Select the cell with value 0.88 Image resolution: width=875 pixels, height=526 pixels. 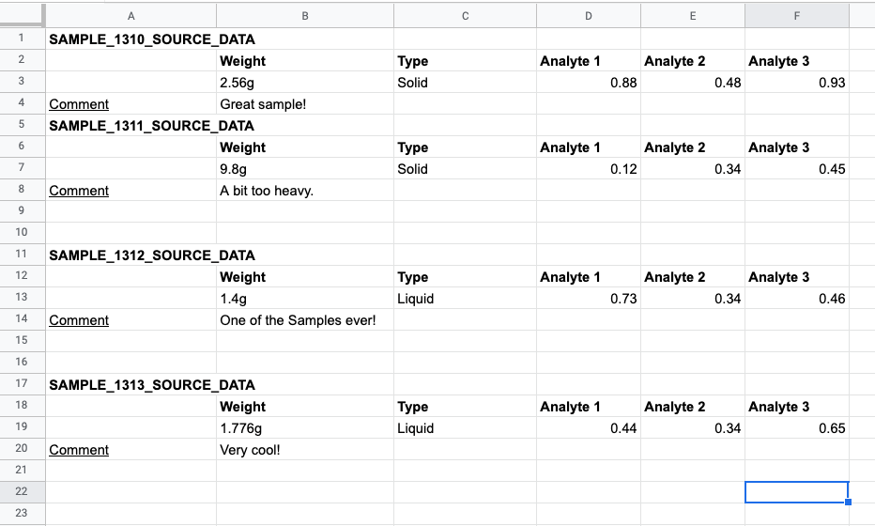click(x=588, y=83)
